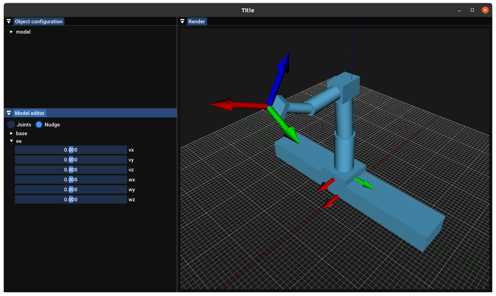Screen dimensions: 496x296
Task: Click the Object configuration tab label
Action: [39, 21]
